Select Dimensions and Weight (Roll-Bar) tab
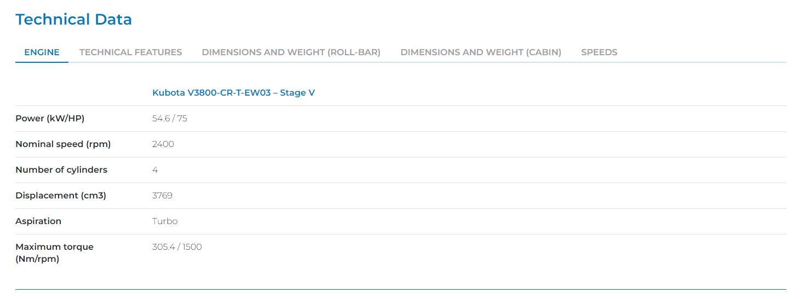 (x=291, y=52)
